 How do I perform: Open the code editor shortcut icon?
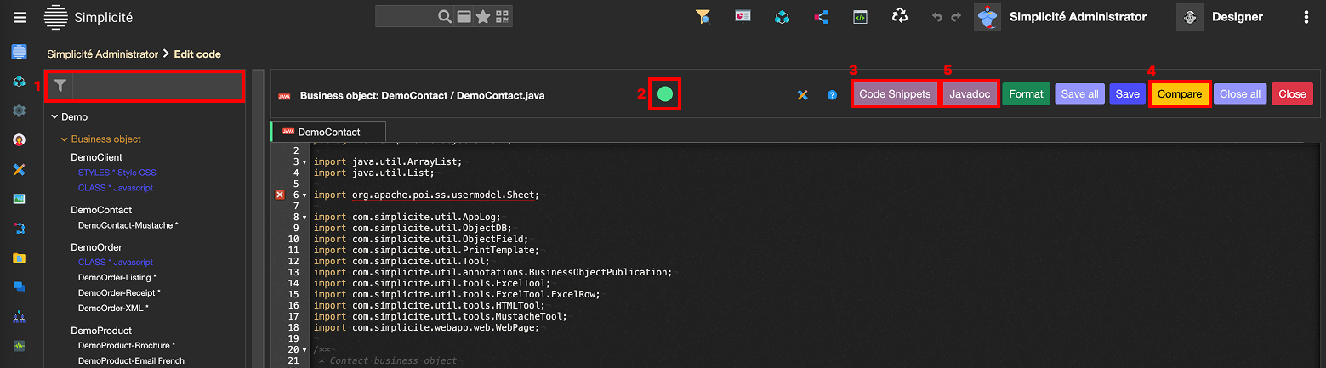(x=861, y=17)
